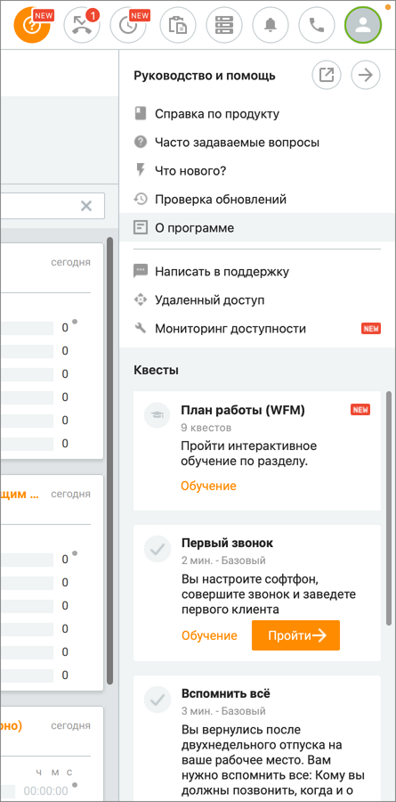Open missed calls icon with badge 1

[x=81, y=25]
